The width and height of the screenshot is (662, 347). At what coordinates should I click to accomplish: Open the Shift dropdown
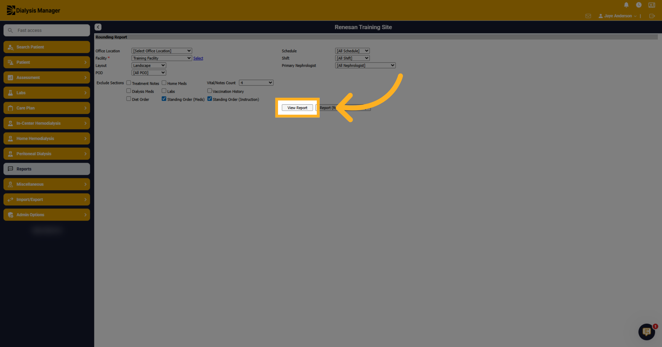(352, 58)
